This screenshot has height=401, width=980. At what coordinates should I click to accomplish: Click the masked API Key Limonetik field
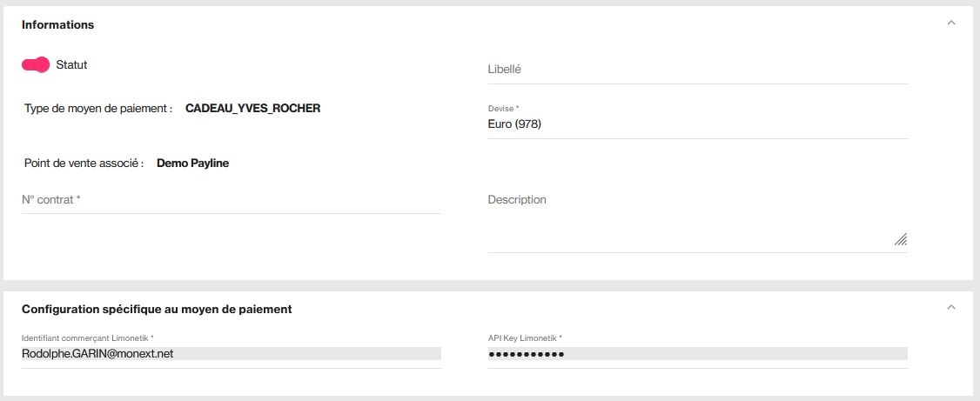tap(697, 353)
